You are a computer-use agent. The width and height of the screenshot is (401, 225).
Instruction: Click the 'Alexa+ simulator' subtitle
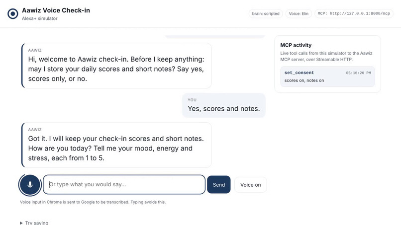point(40,18)
